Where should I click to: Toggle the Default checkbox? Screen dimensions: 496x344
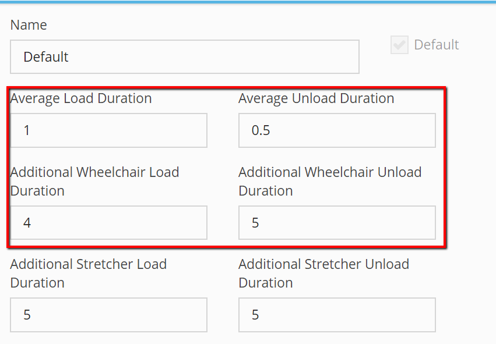point(399,45)
